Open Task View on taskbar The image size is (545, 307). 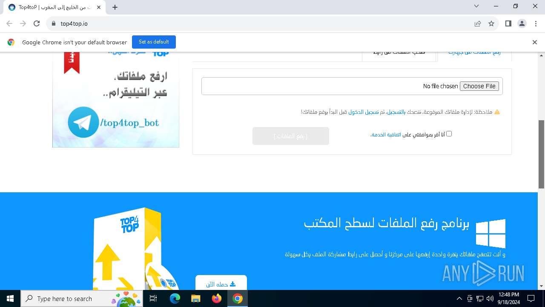(x=154, y=298)
